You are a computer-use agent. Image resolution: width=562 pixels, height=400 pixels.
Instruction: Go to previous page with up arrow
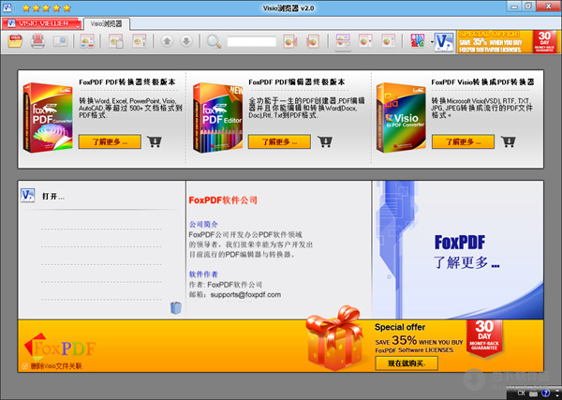tap(167, 41)
